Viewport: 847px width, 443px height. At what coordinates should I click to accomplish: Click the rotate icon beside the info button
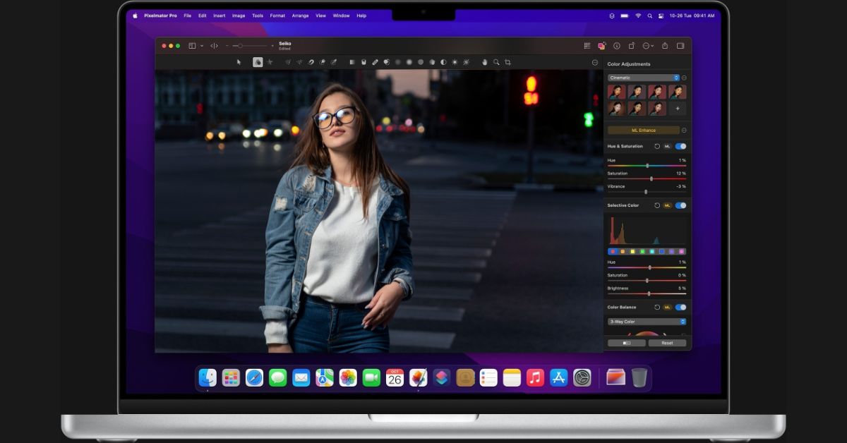coord(632,46)
